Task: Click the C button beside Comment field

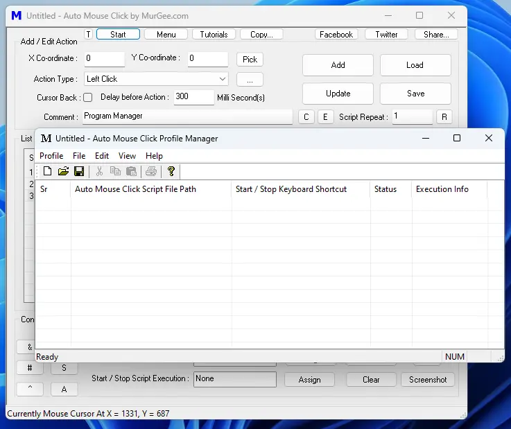Action: tap(306, 117)
